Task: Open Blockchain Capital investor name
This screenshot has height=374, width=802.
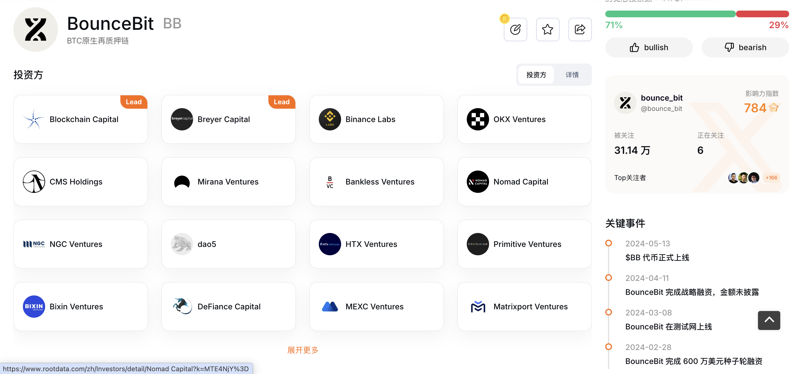Action: point(84,119)
